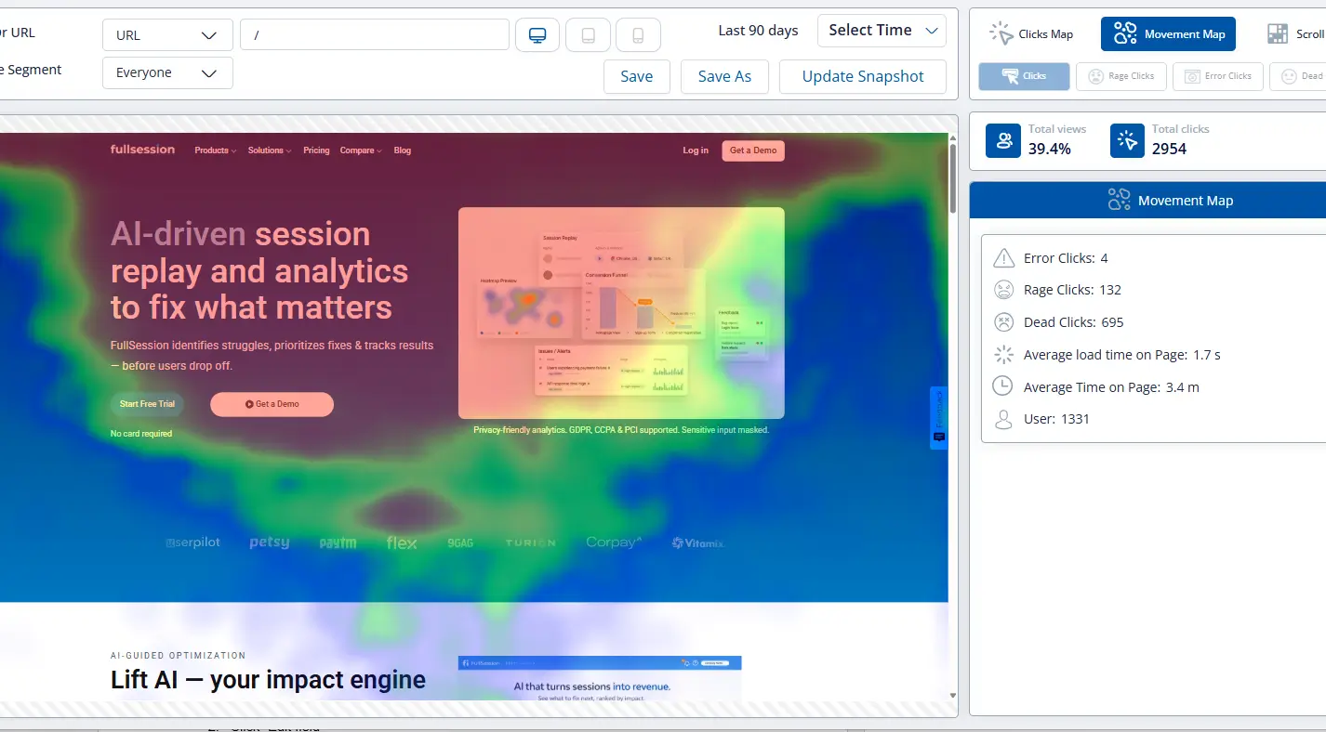Image resolution: width=1326 pixels, height=732 pixels.
Task: Click the Scroll map grid icon
Action: [1278, 34]
